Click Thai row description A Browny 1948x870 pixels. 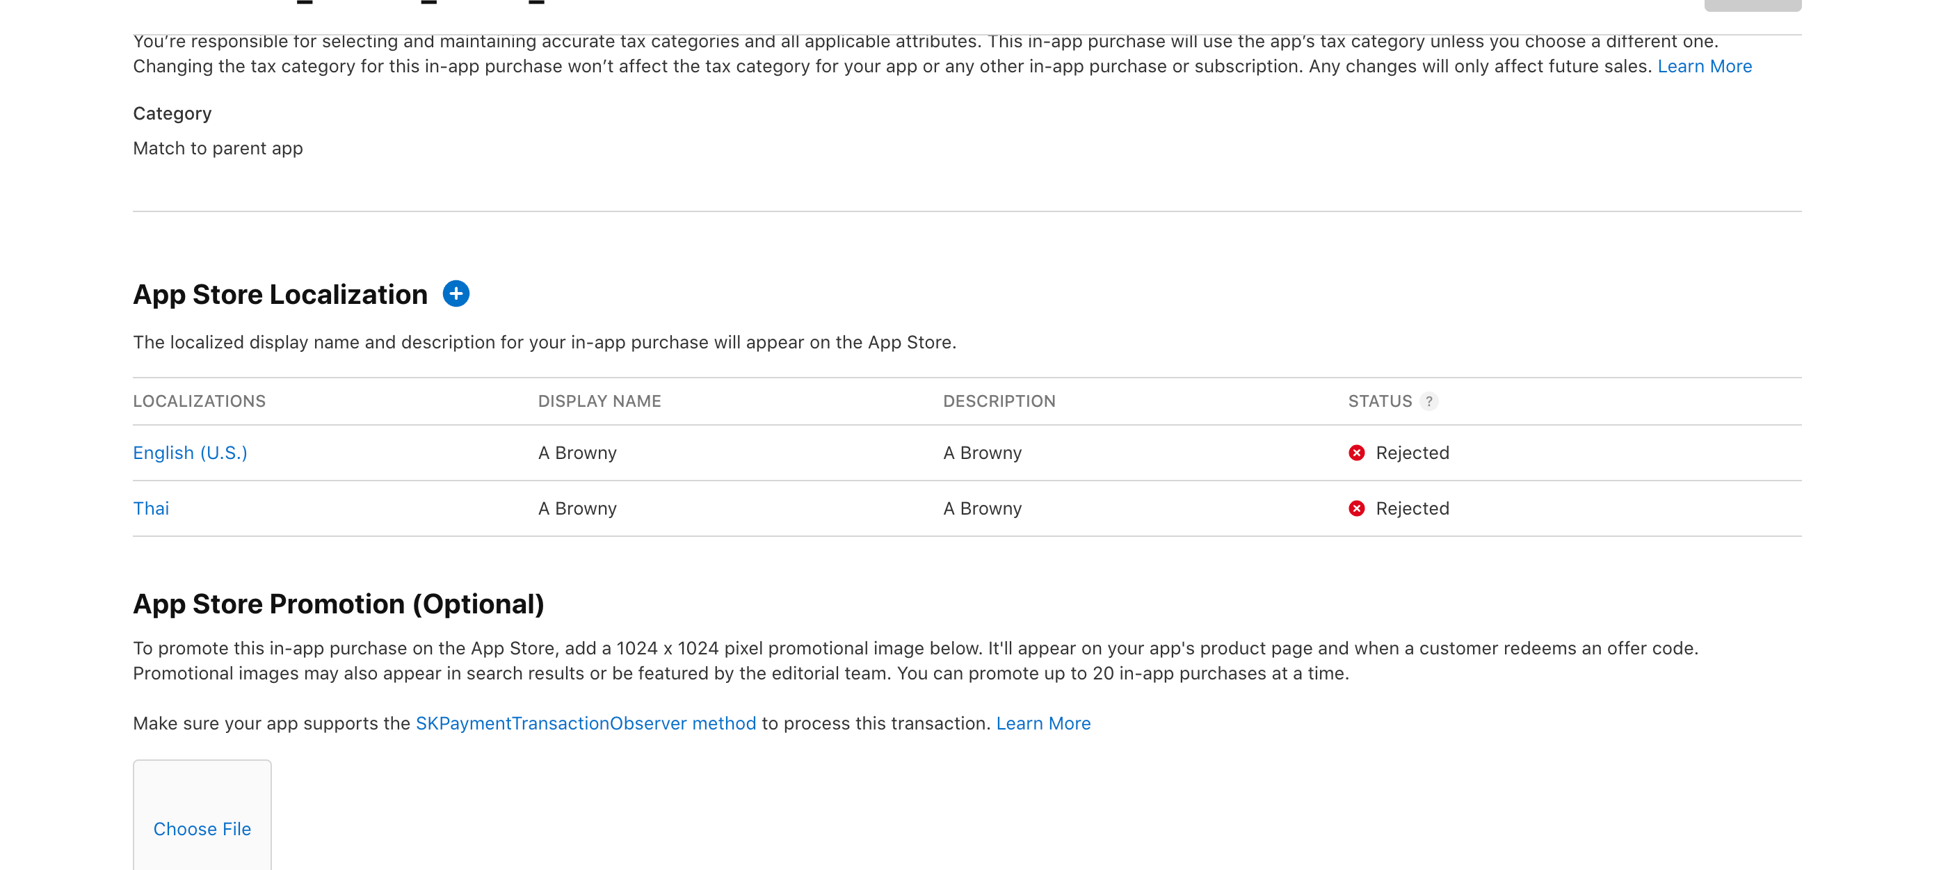(x=981, y=508)
